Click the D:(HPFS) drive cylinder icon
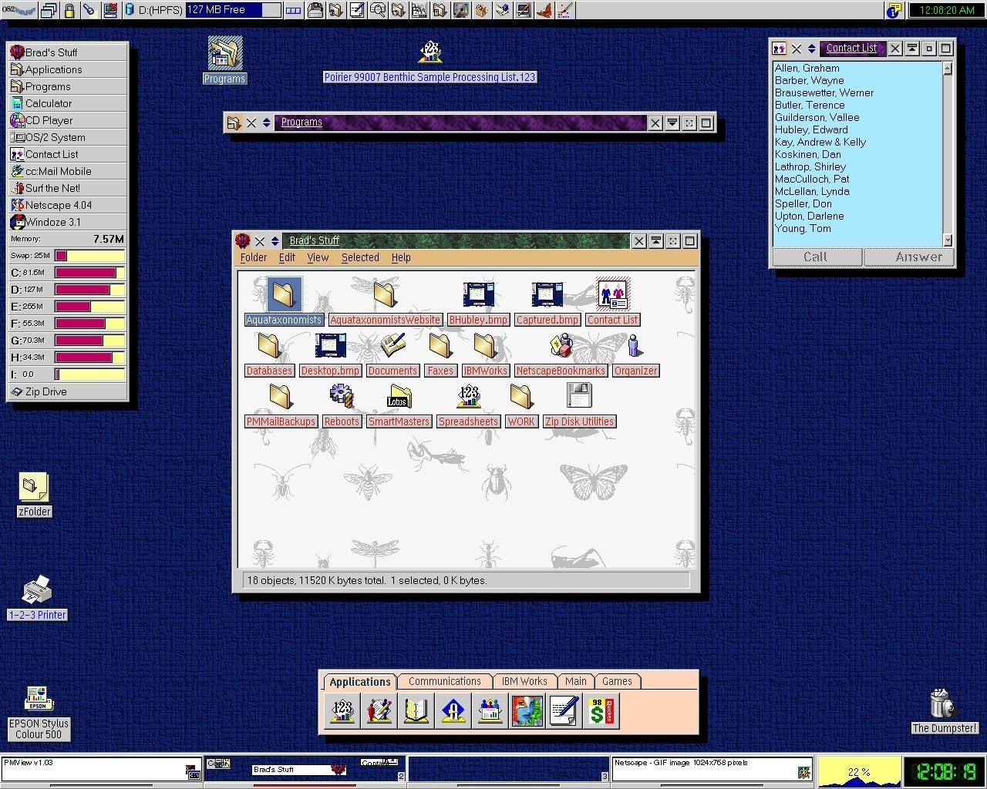The width and height of the screenshot is (987, 789). tap(129, 10)
